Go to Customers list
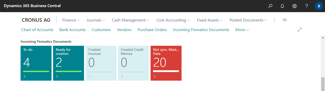Screen dimensions: 325x91 (x=101, y=30)
